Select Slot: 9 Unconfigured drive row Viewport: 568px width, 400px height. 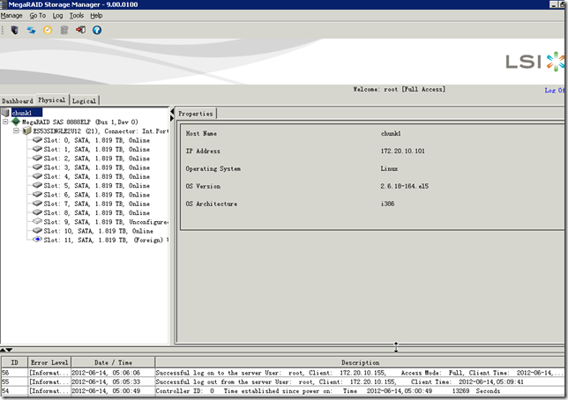[x=106, y=221]
